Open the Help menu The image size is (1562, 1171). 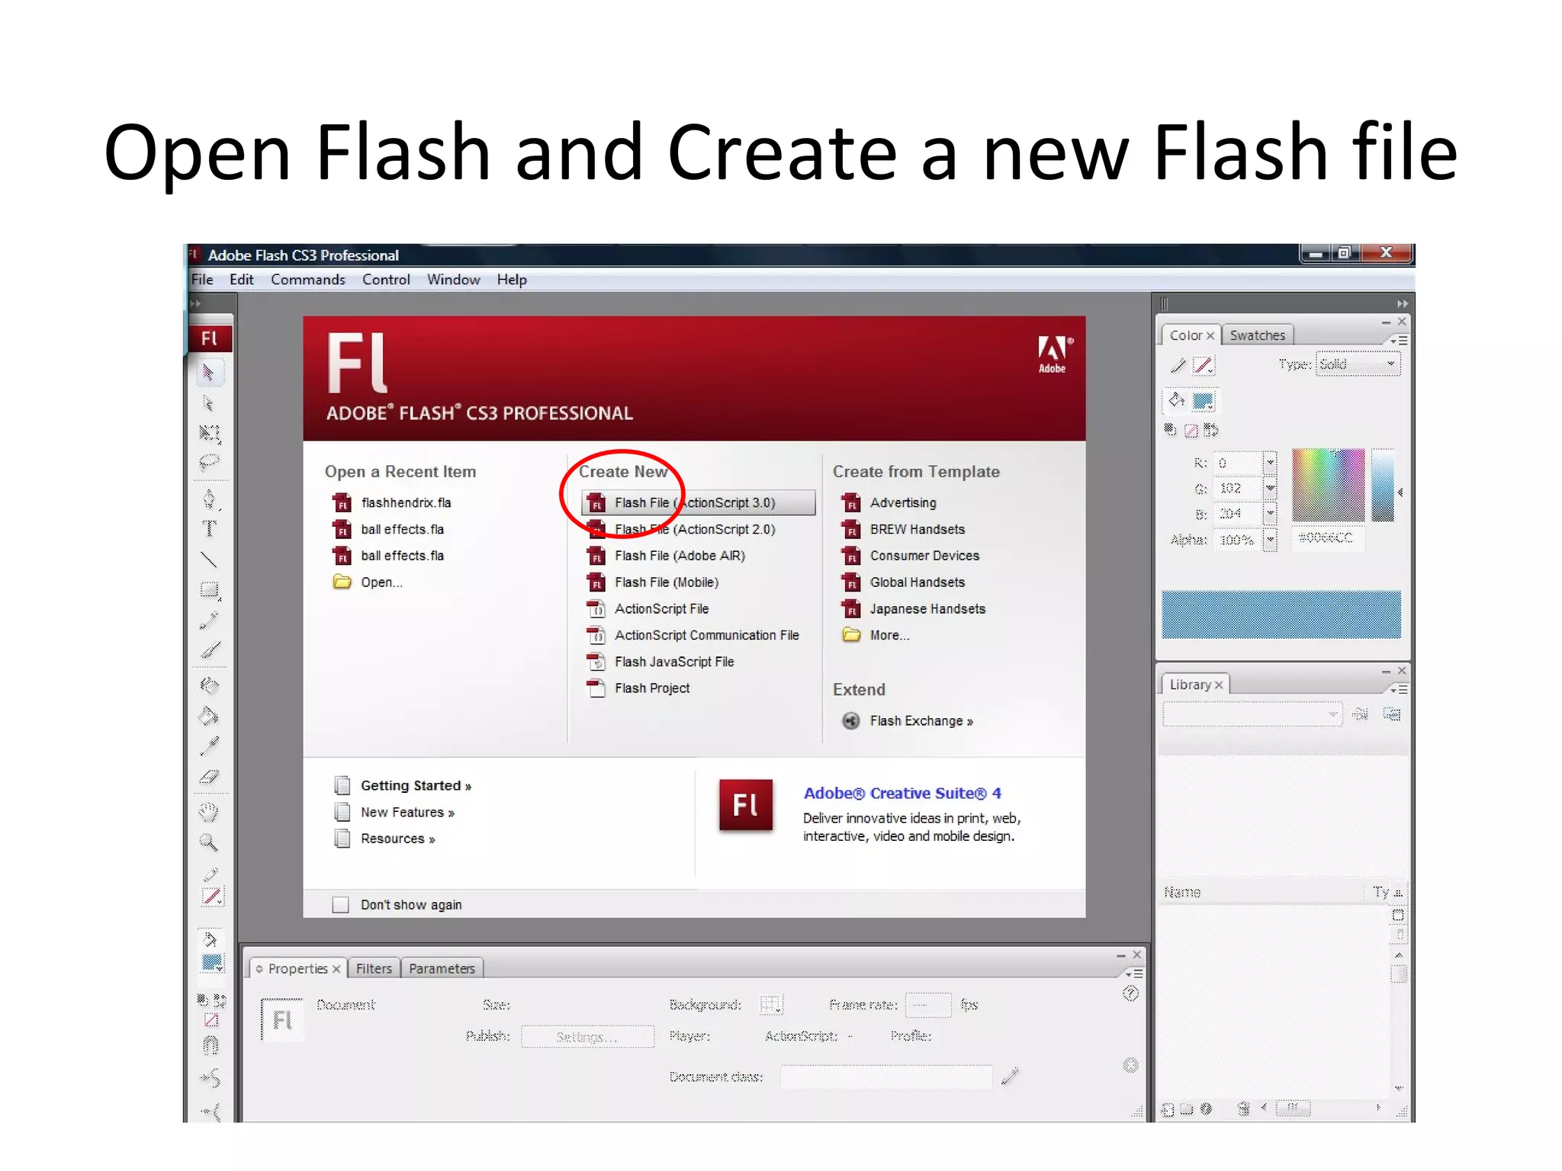512,280
